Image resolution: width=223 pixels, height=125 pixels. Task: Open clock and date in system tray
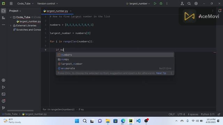[211, 121]
